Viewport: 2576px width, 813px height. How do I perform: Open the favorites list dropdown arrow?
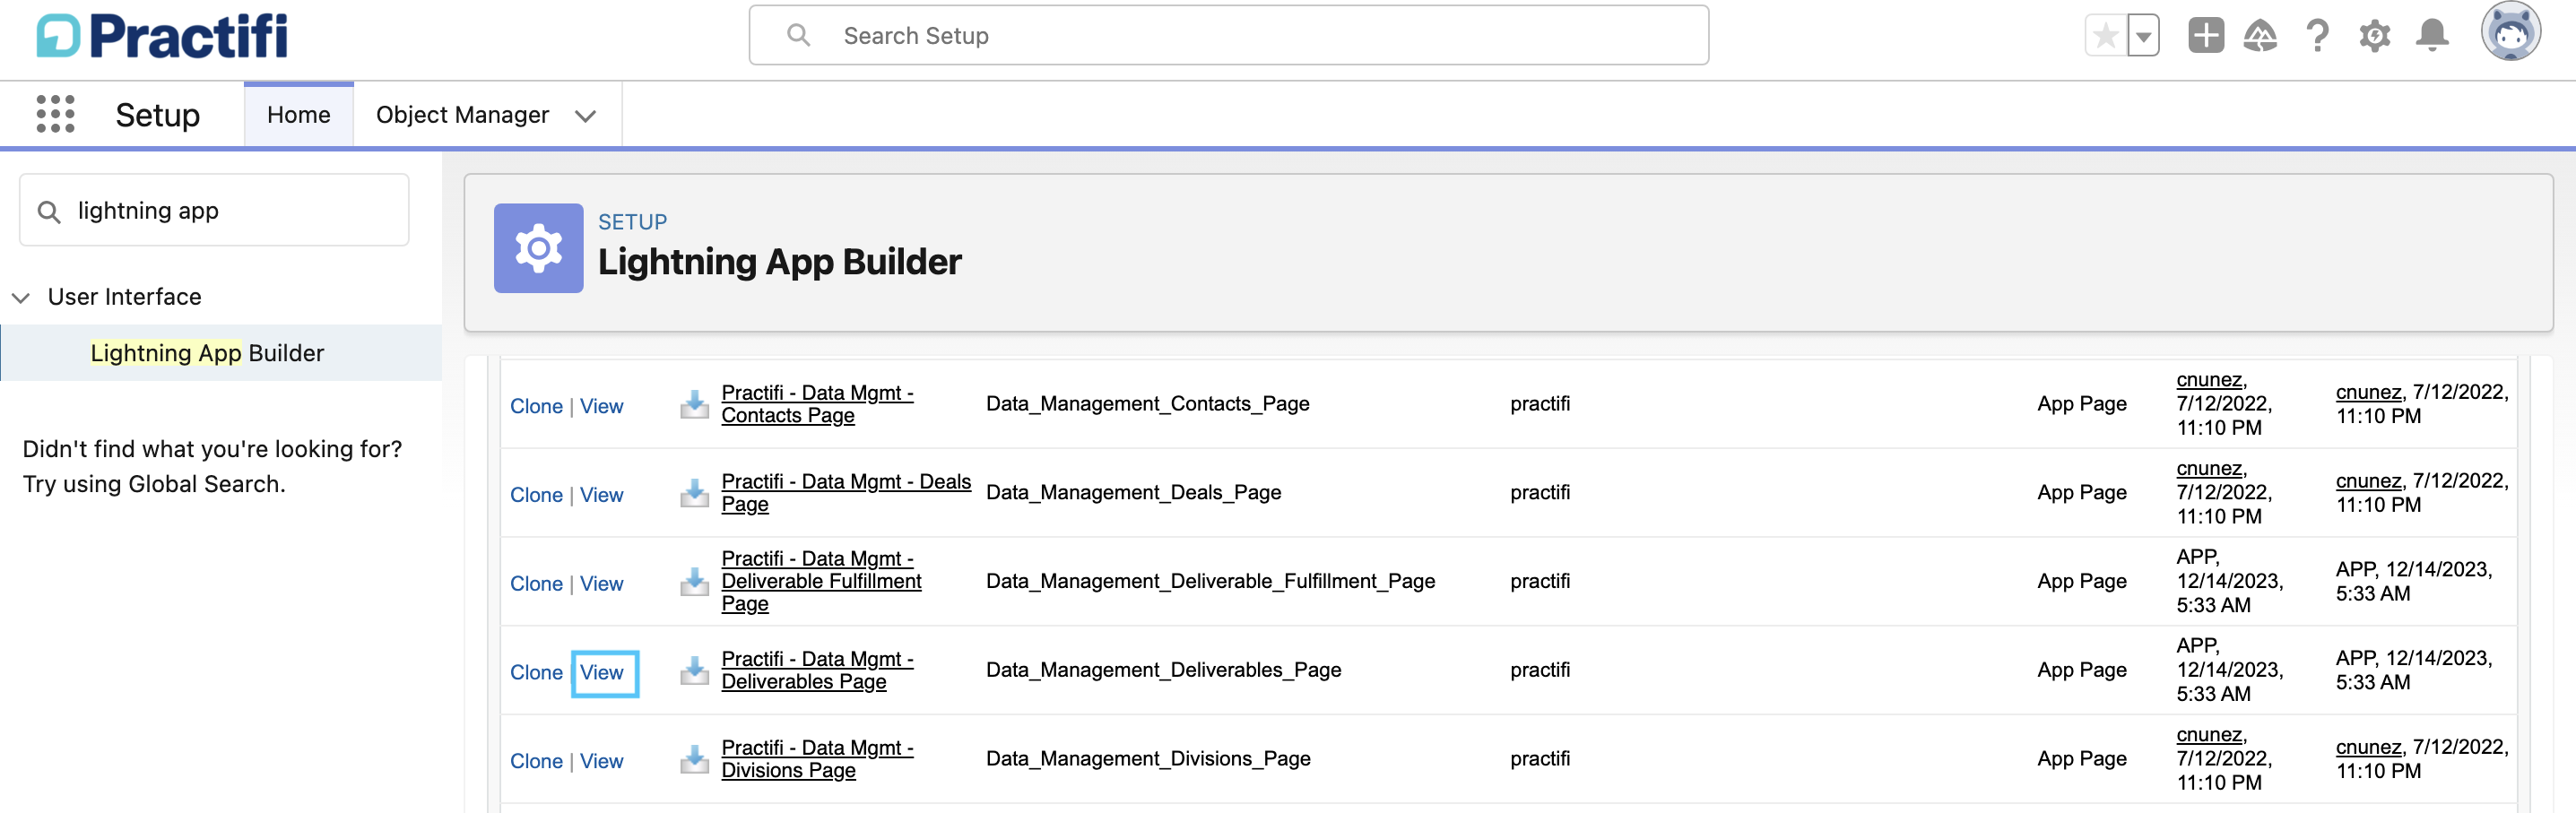2143,36
